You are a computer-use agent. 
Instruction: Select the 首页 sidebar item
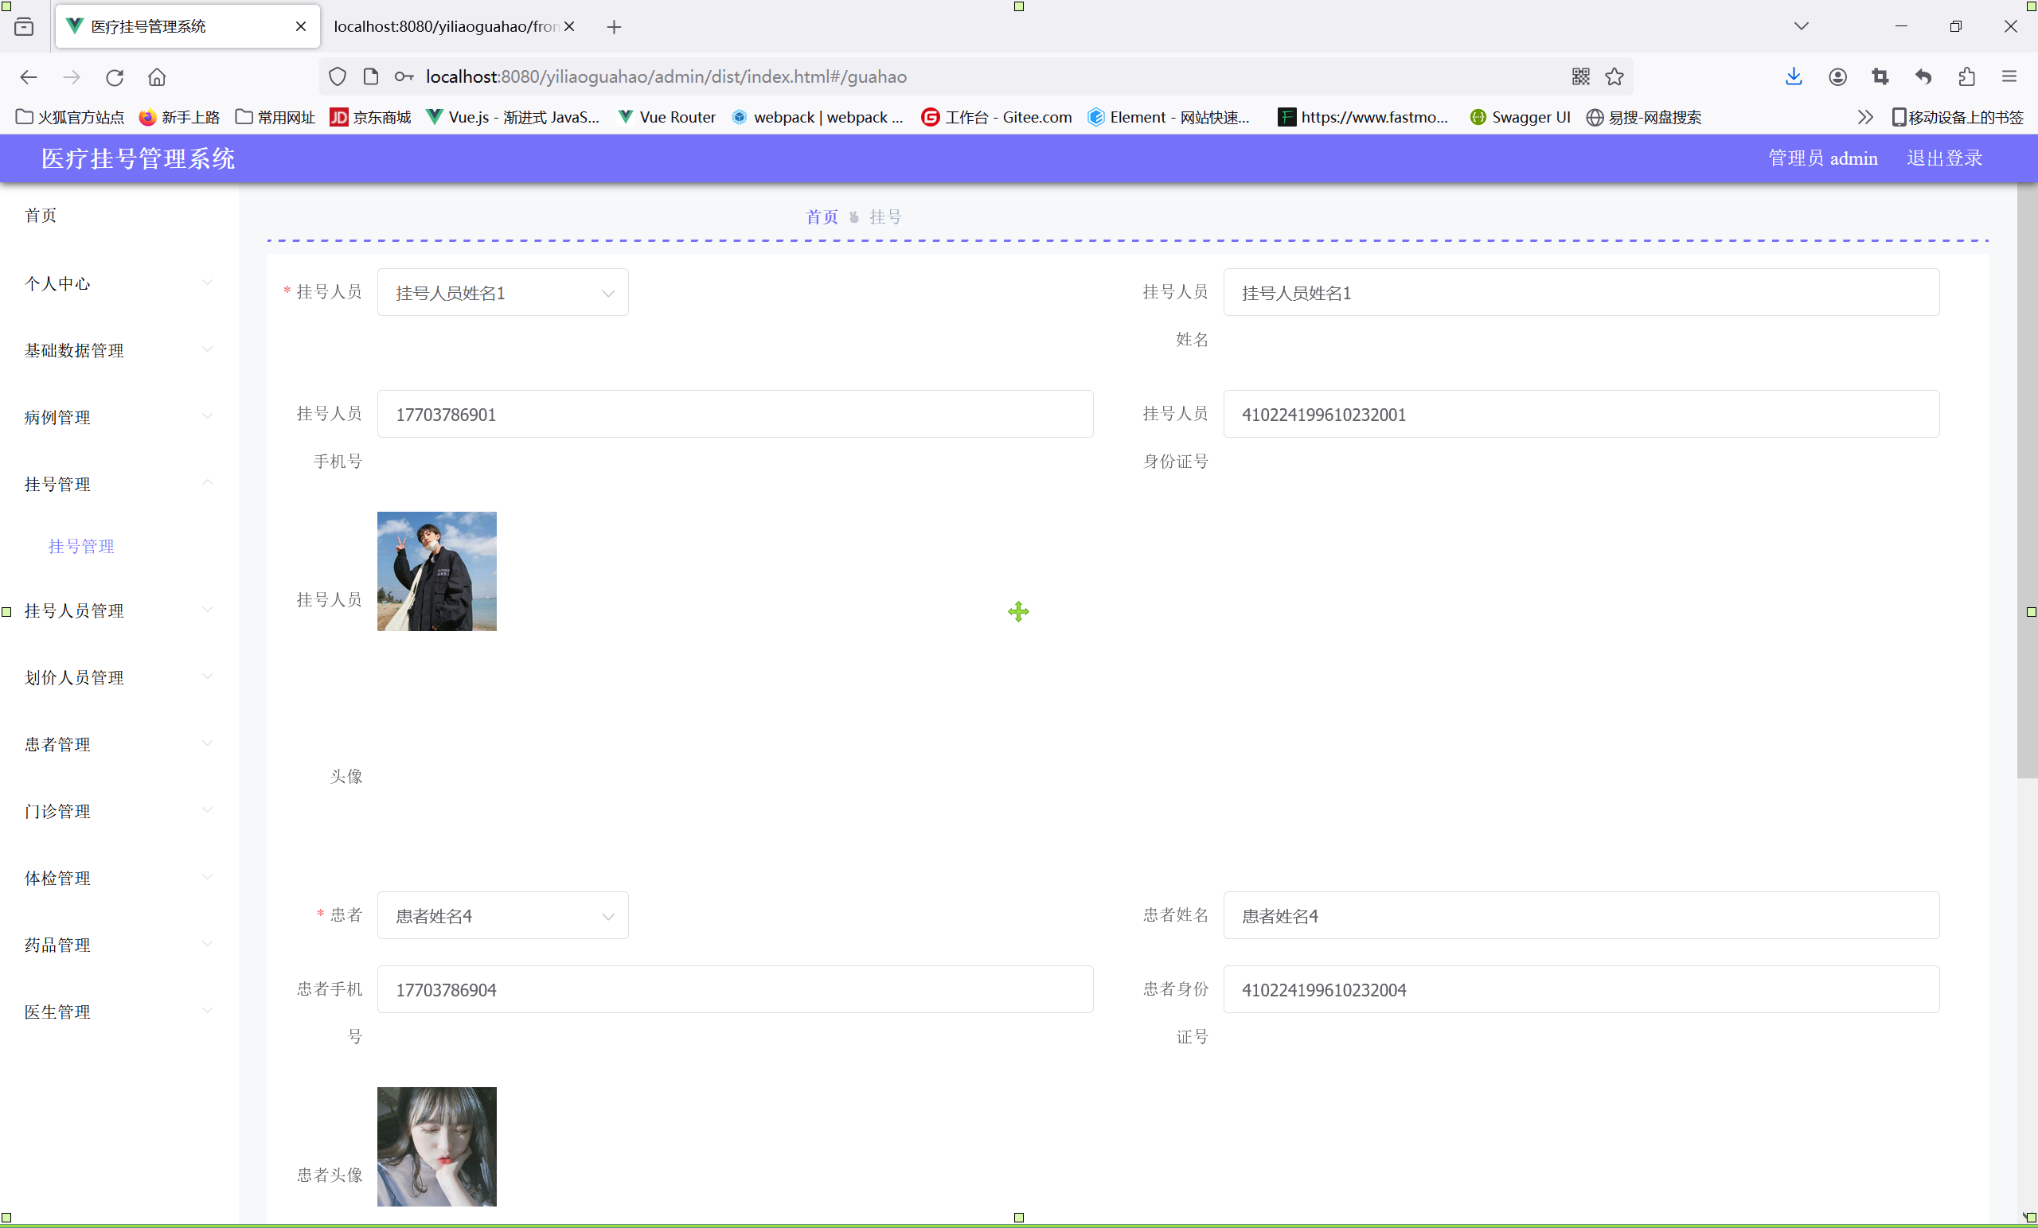[41, 216]
